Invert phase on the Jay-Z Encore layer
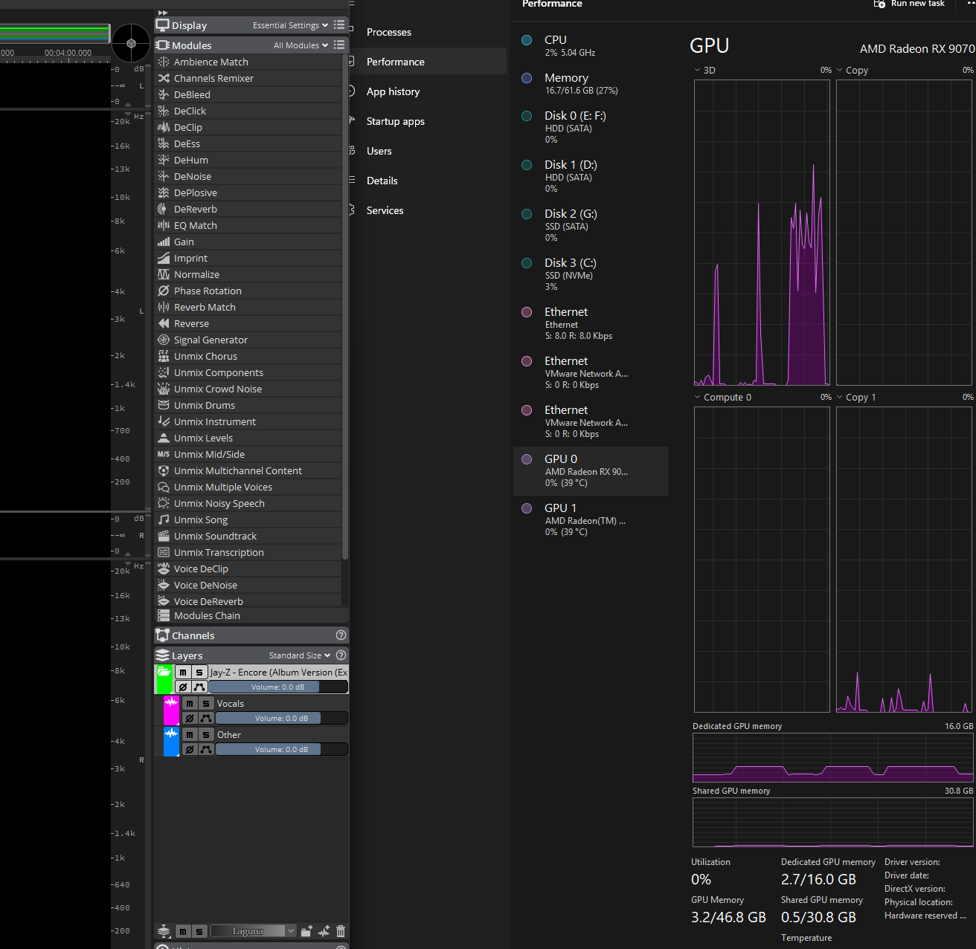Screen dimensions: 976x949 pyautogui.click(x=183, y=687)
